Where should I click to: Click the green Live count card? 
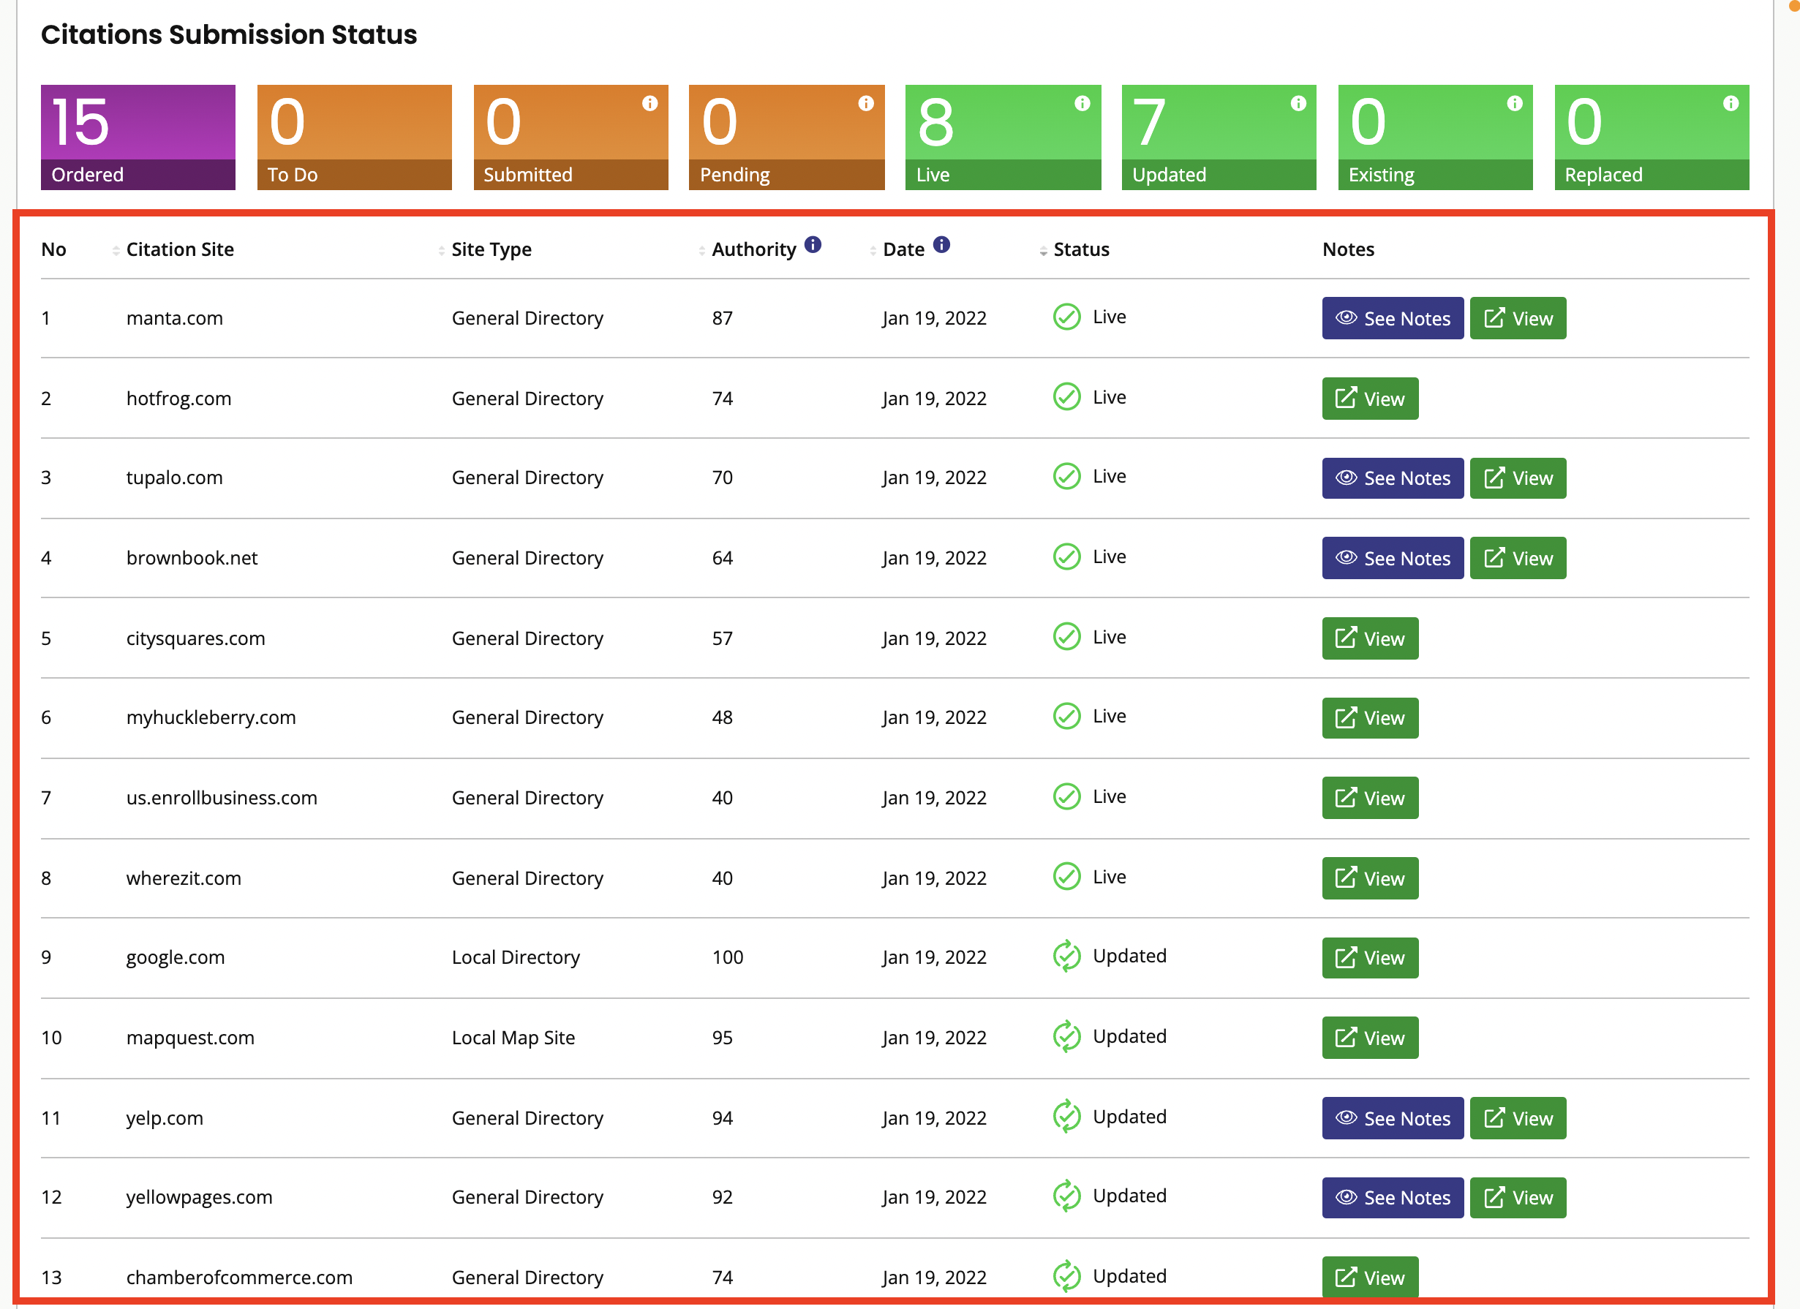point(1002,137)
